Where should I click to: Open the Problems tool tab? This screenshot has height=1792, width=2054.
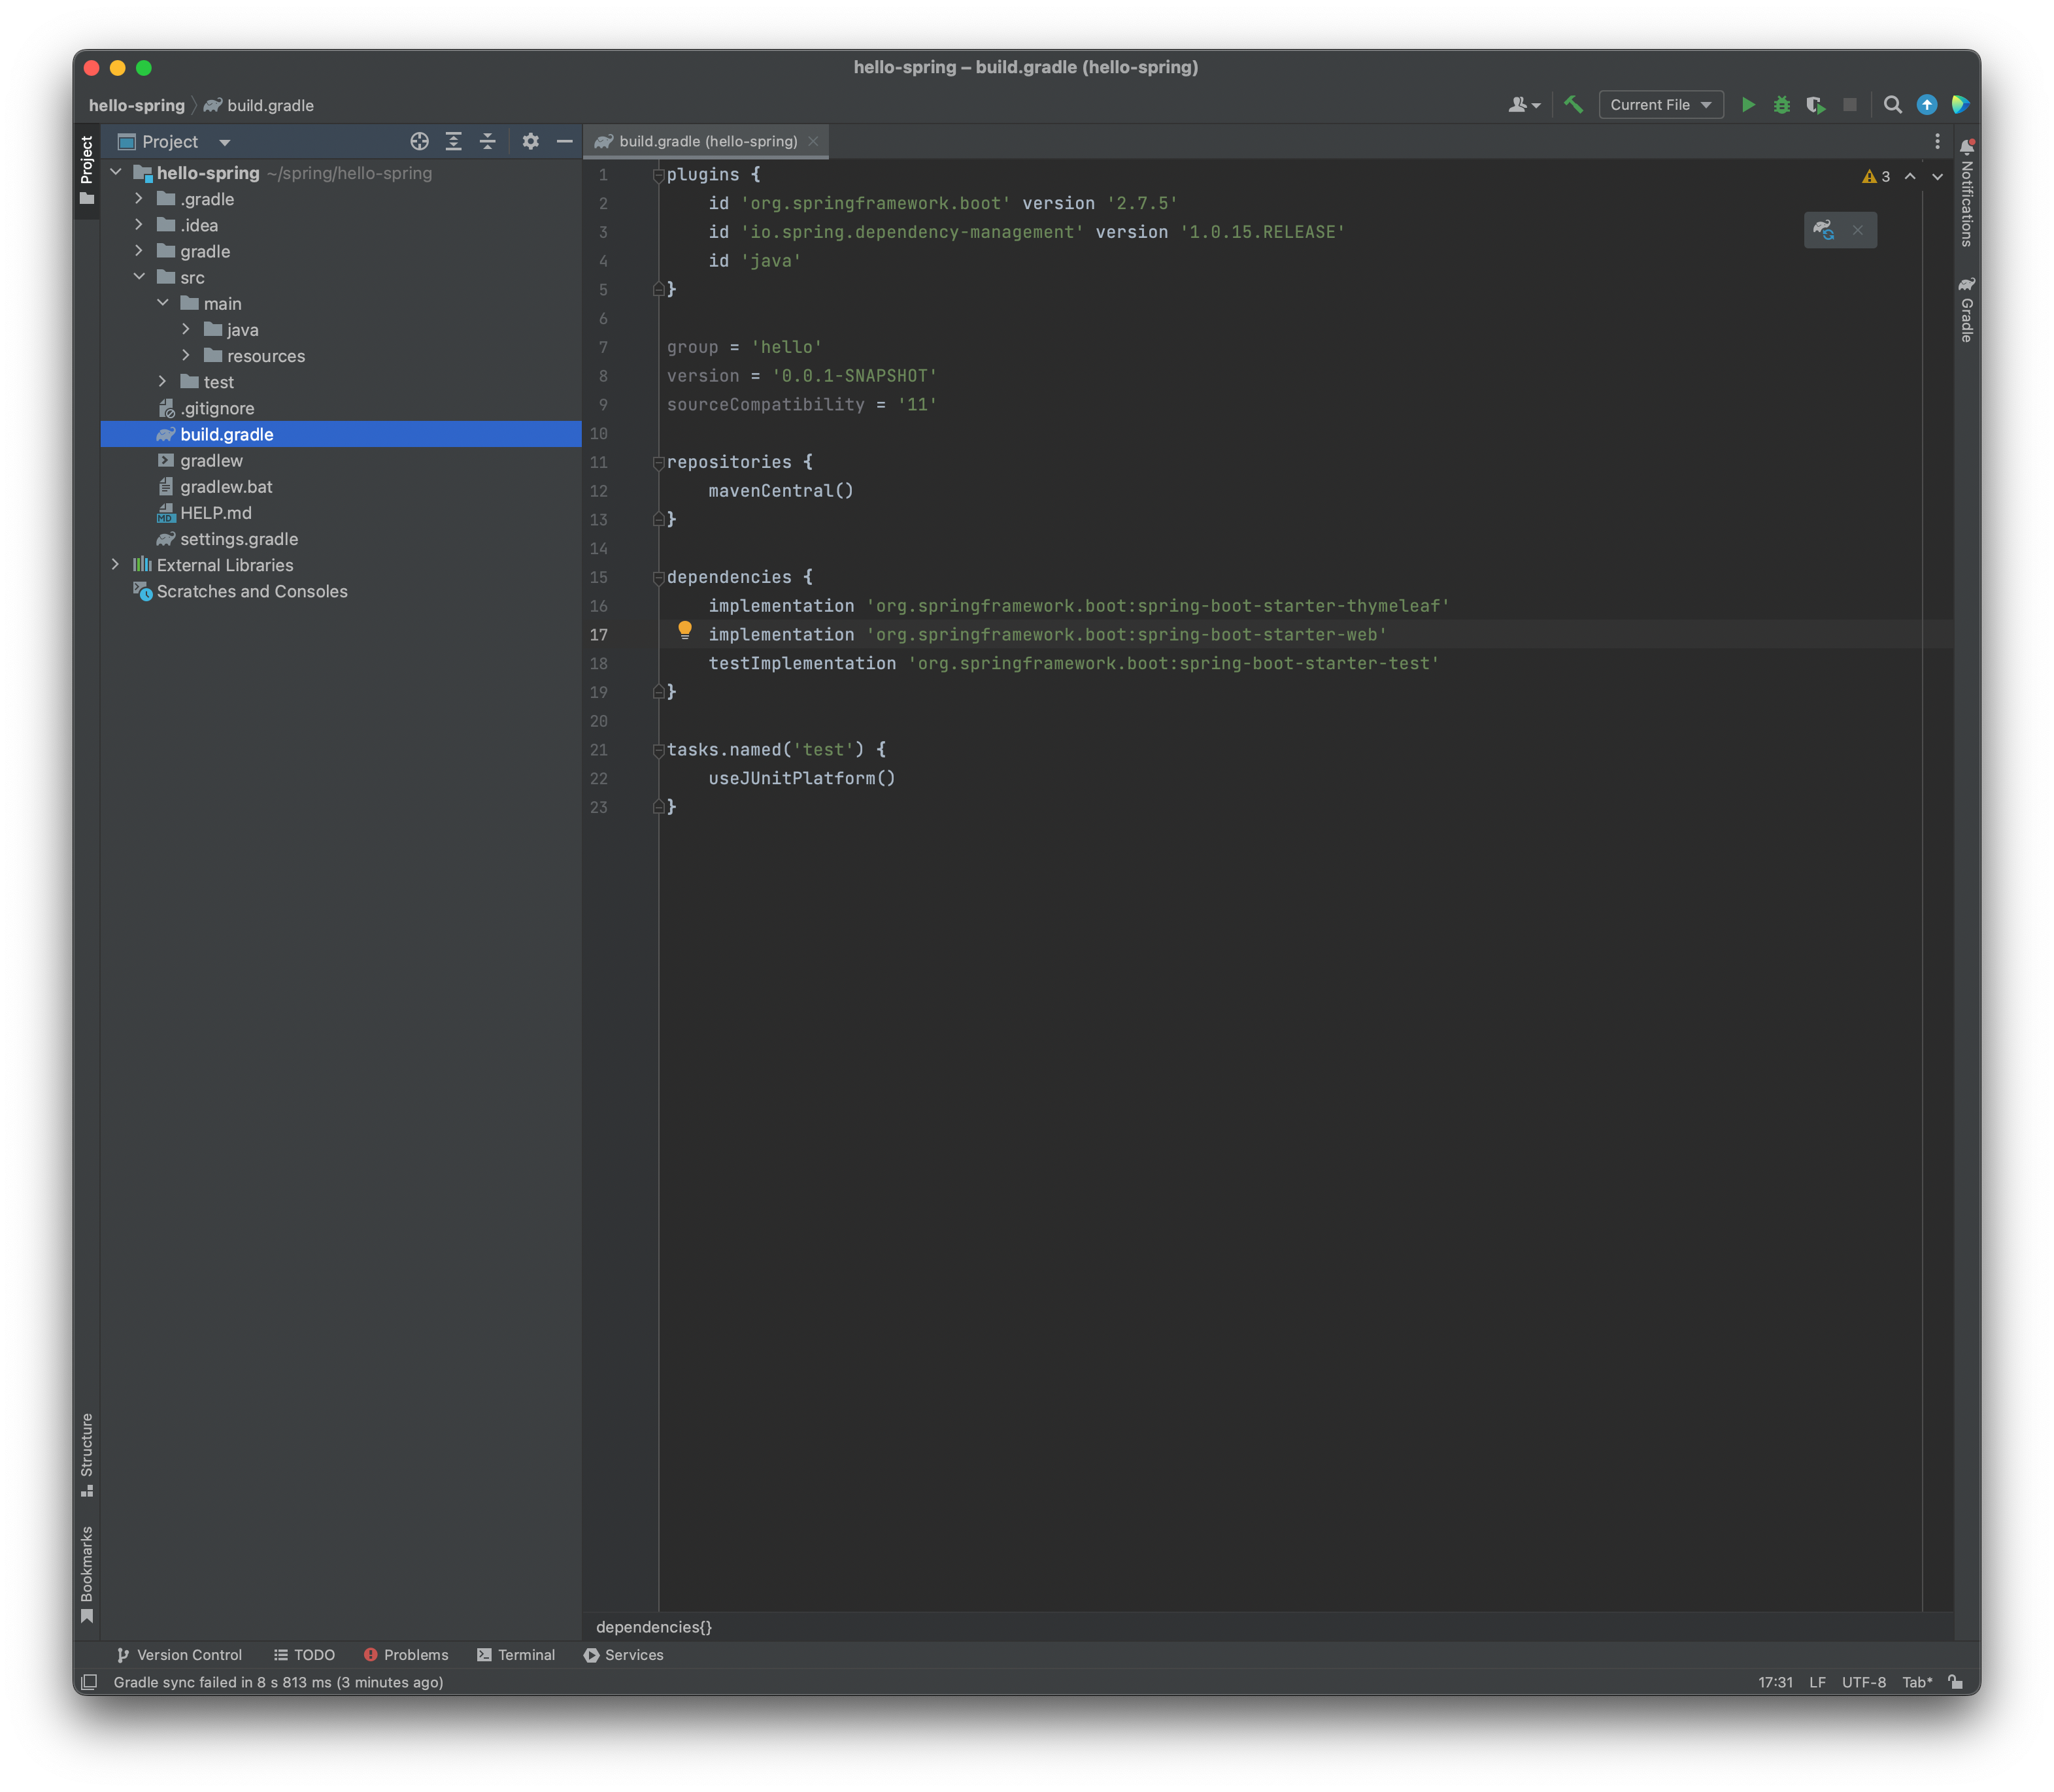point(406,1655)
